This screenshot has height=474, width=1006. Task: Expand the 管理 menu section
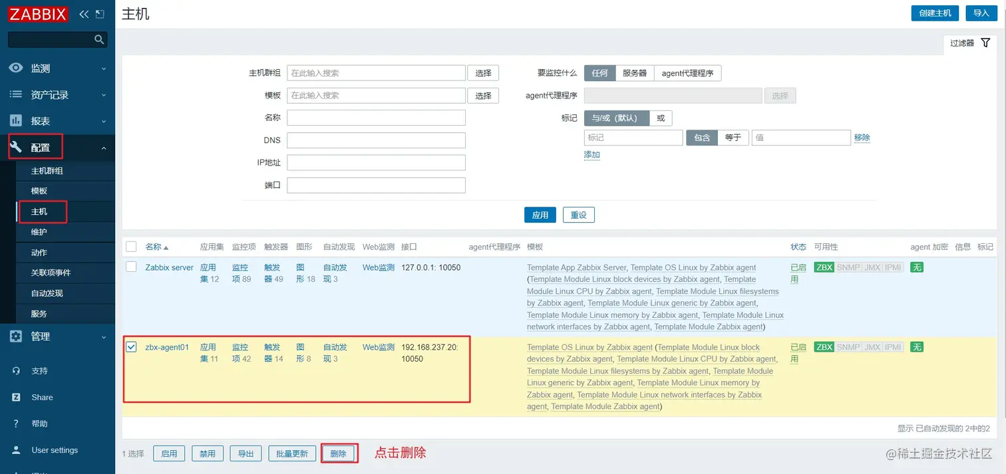[104, 337]
